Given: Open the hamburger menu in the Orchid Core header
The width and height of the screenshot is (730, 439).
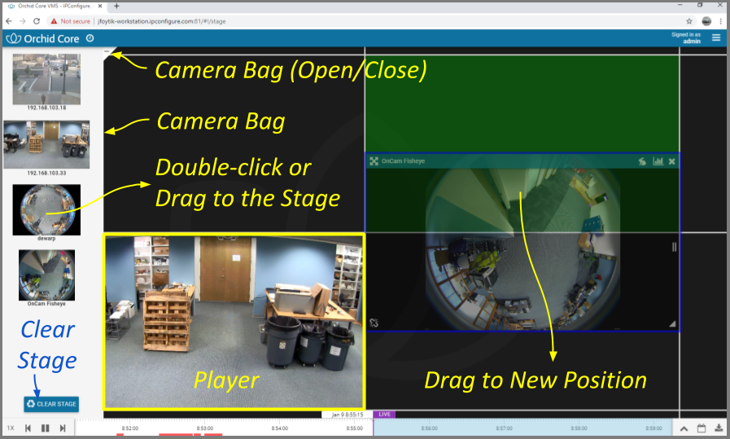Looking at the screenshot, I should point(716,37).
